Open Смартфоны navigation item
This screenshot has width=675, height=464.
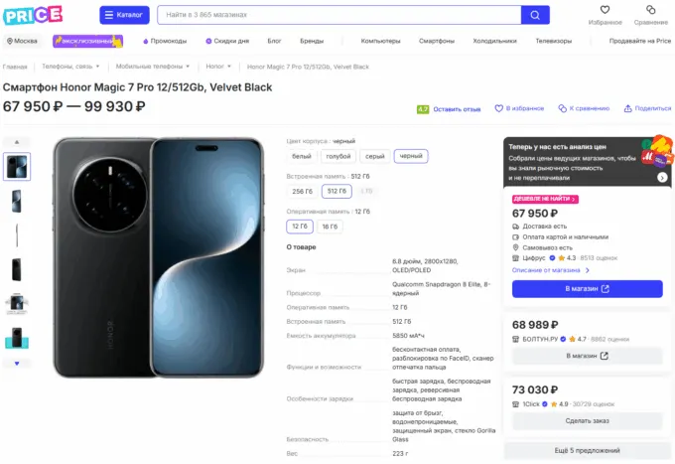click(437, 41)
